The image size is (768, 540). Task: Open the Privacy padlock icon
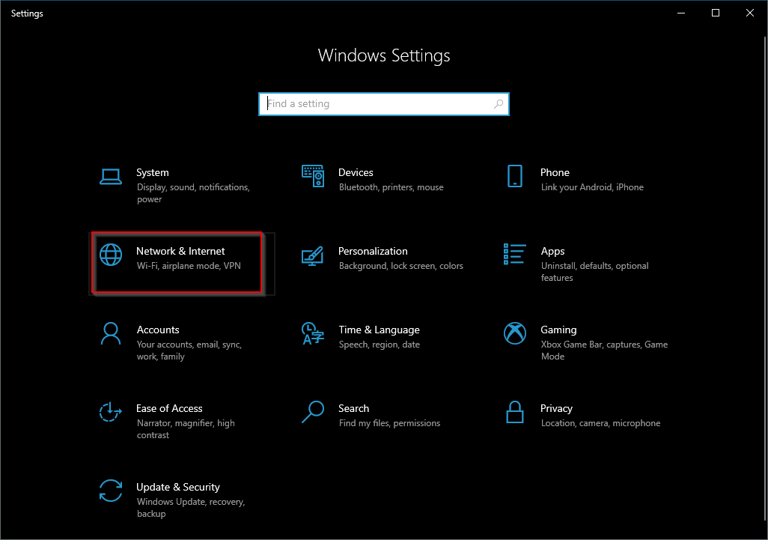515,412
